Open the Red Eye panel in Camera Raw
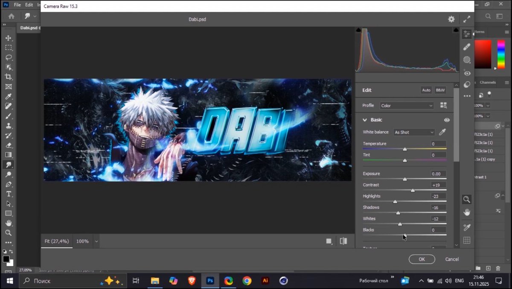This screenshot has height=289, width=512. tap(467, 73)
